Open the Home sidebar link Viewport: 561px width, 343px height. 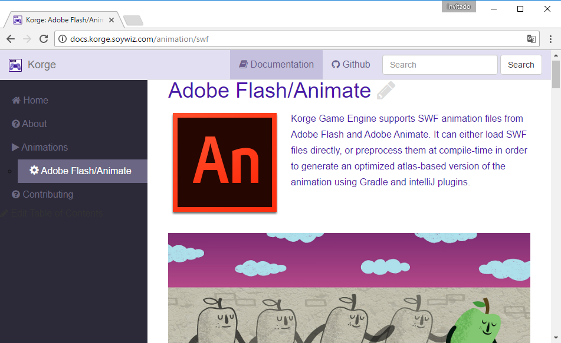[x=30, y=100]
